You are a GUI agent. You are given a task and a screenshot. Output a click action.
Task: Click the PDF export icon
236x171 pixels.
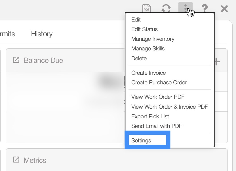click(146, 8)
